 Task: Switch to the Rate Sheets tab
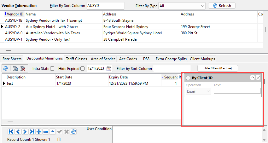tap(12, 59)
